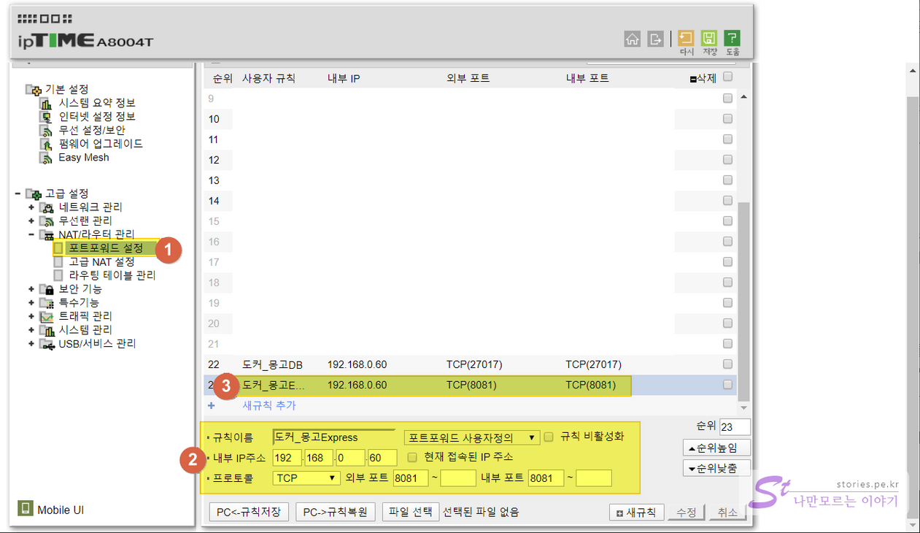The image size is (920, 533).
Task: Open 라우팅 테이블 관리 menu item
Action: click(x=112, y=276)
